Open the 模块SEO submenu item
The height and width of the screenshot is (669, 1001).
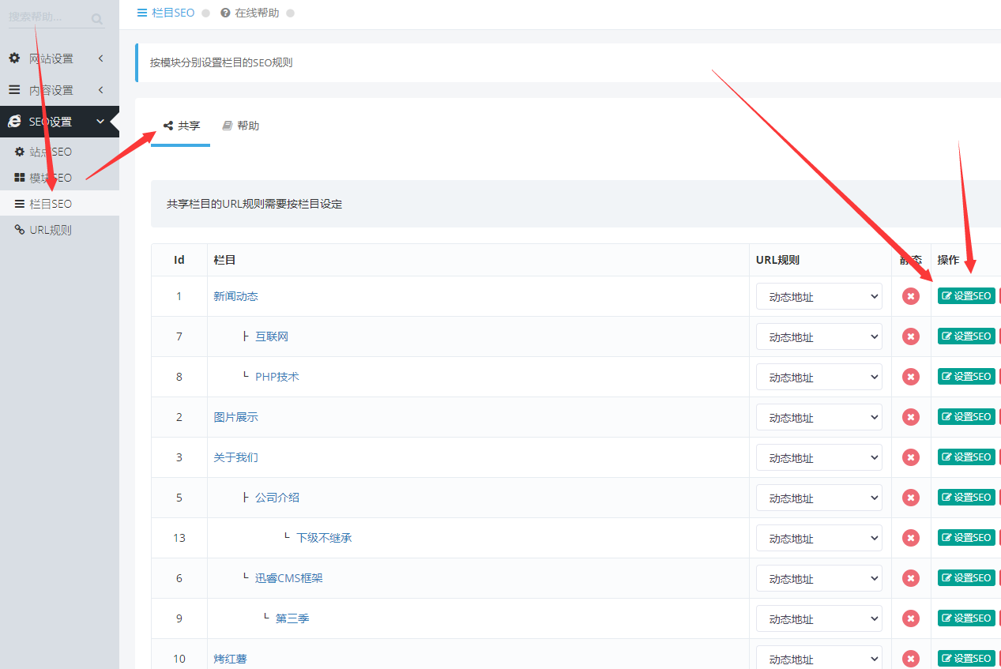(x=59, y=178)
